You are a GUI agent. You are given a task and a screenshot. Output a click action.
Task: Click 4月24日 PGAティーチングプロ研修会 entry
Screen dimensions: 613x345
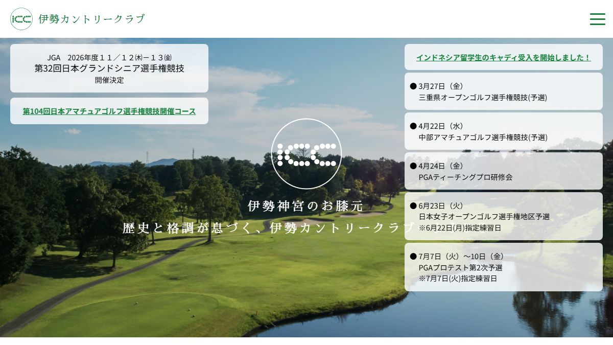coord(504,171)
